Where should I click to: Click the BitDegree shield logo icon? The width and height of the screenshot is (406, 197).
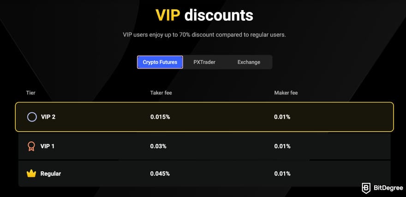click(x=366, y=188)
